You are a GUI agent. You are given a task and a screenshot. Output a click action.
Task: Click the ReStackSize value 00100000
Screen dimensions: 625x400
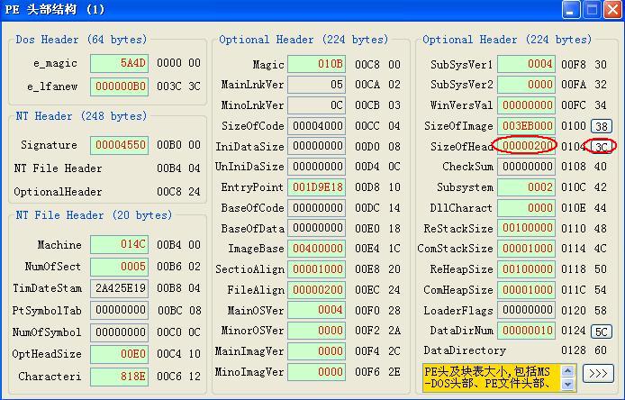[526, 229]
